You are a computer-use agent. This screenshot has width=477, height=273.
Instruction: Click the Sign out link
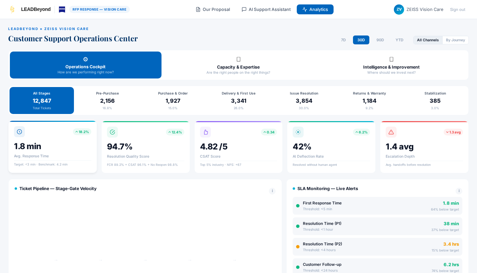pyautogui.click(x=458, y=9)
